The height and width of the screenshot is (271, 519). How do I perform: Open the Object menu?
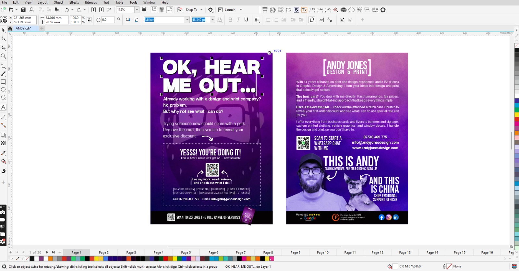point(58,2)
